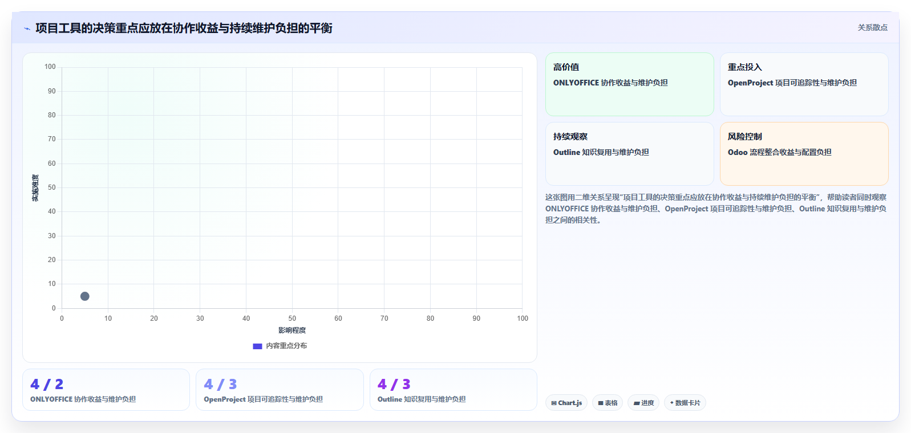
Task: Select the 4 / 3 OpenProject stat card
Action: tap(280, 390)
